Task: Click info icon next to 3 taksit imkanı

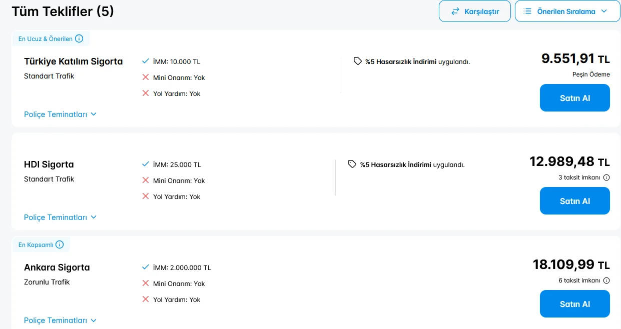Action: (x=606, y=177)
